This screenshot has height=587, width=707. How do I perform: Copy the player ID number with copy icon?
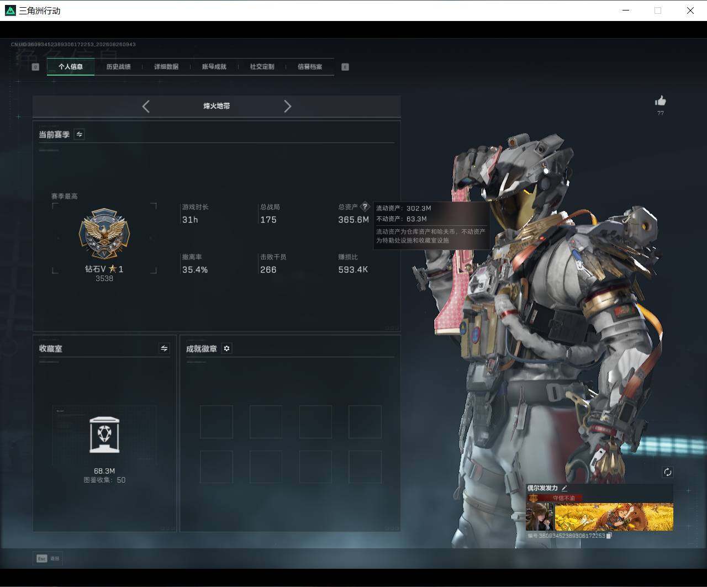609,536
